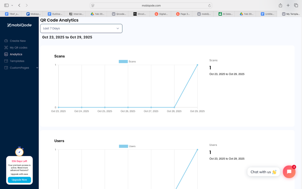Click the Safari share icon

(x=280, y=5)
